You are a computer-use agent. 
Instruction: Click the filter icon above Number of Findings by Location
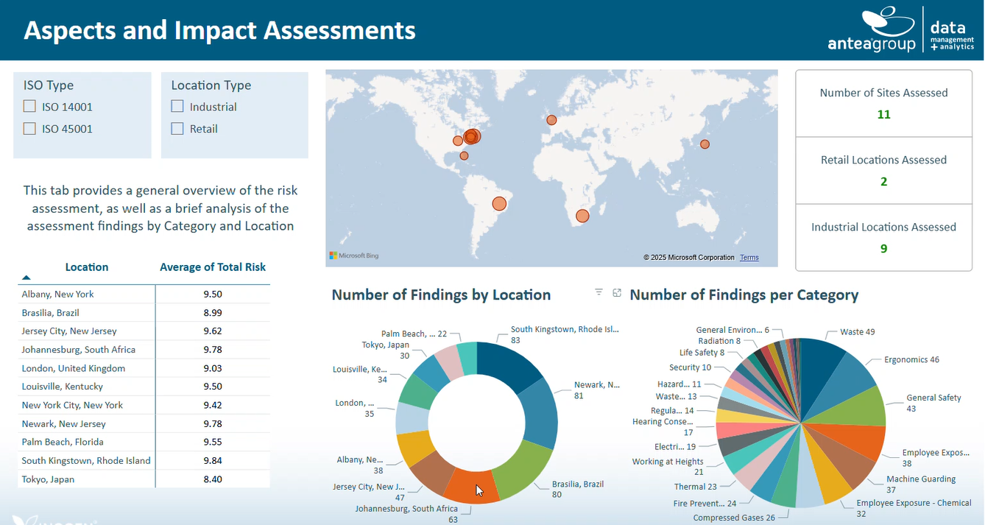(599, 292)
